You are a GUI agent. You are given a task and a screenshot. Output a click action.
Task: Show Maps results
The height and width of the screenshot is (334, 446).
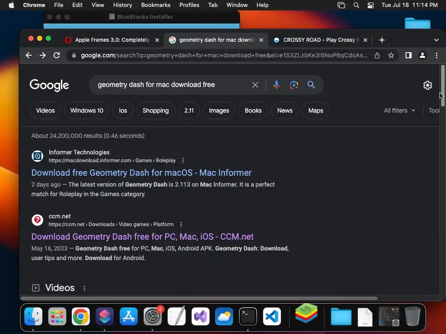pos(316,110)
